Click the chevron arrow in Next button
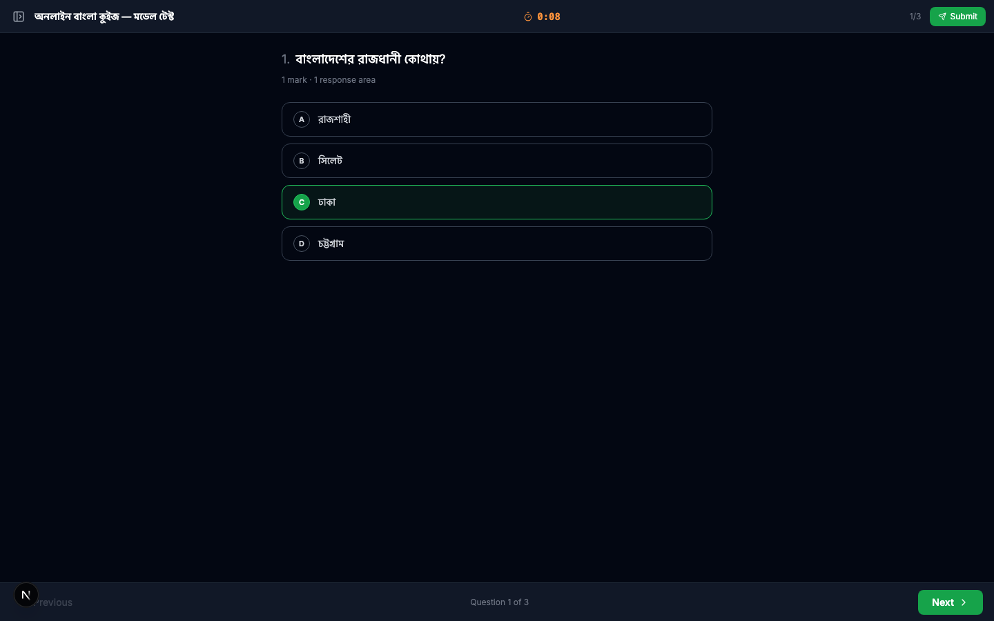 (x=964, y=602)
